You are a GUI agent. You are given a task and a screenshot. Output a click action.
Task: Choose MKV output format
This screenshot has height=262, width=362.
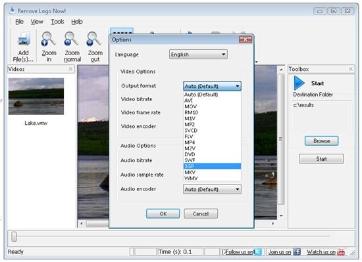pos(212,172)
